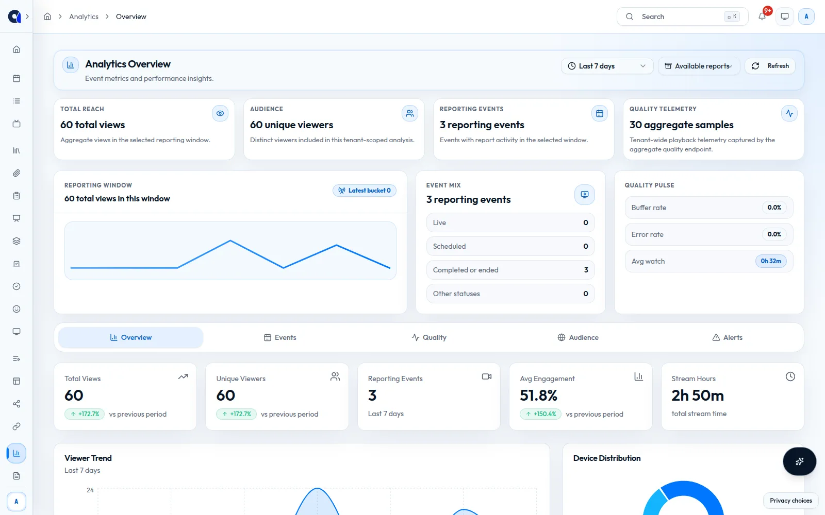Screen dimensions: 825x515
Task: Open the chain link icon in sidebar
Action: coord(16,426)
